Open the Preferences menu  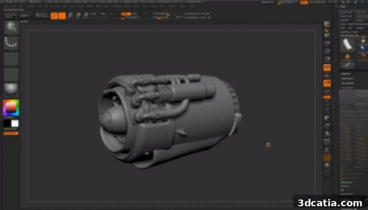point(117,6)
